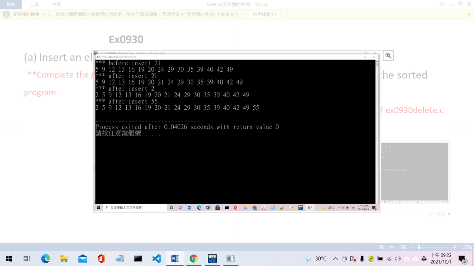The image size is (474, 266).
Task: Switch to Print Layout view in status bar
Action: click(x=393, y=247)
